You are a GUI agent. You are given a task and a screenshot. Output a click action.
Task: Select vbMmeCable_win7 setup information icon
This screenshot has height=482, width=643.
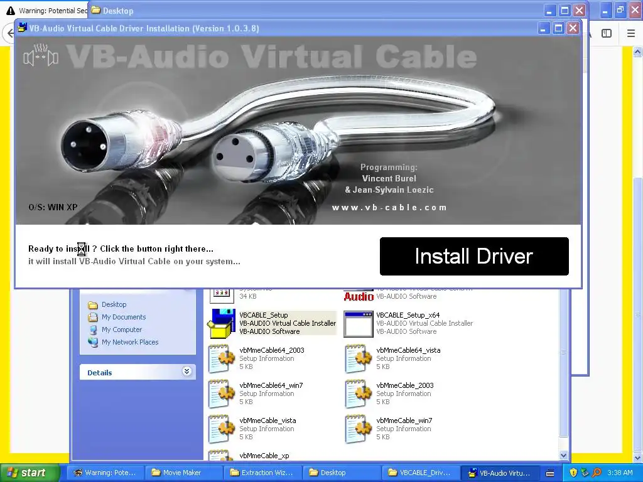[359, 429]
